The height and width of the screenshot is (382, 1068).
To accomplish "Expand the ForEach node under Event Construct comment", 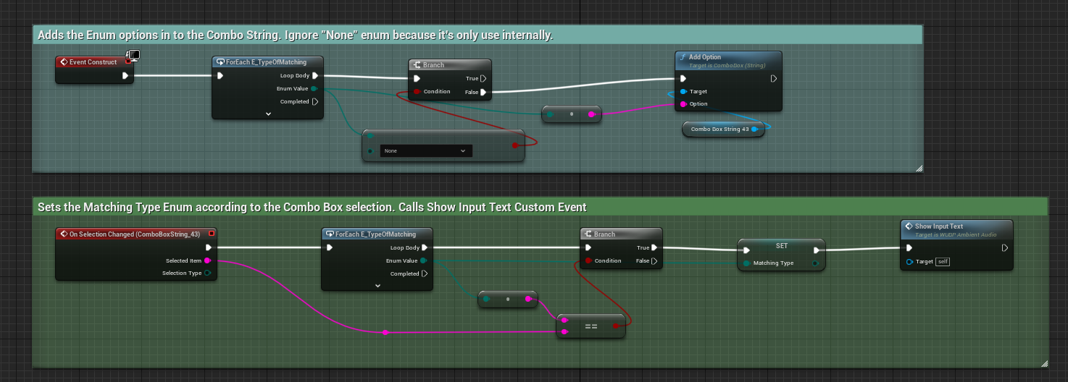I will (268, 114).
